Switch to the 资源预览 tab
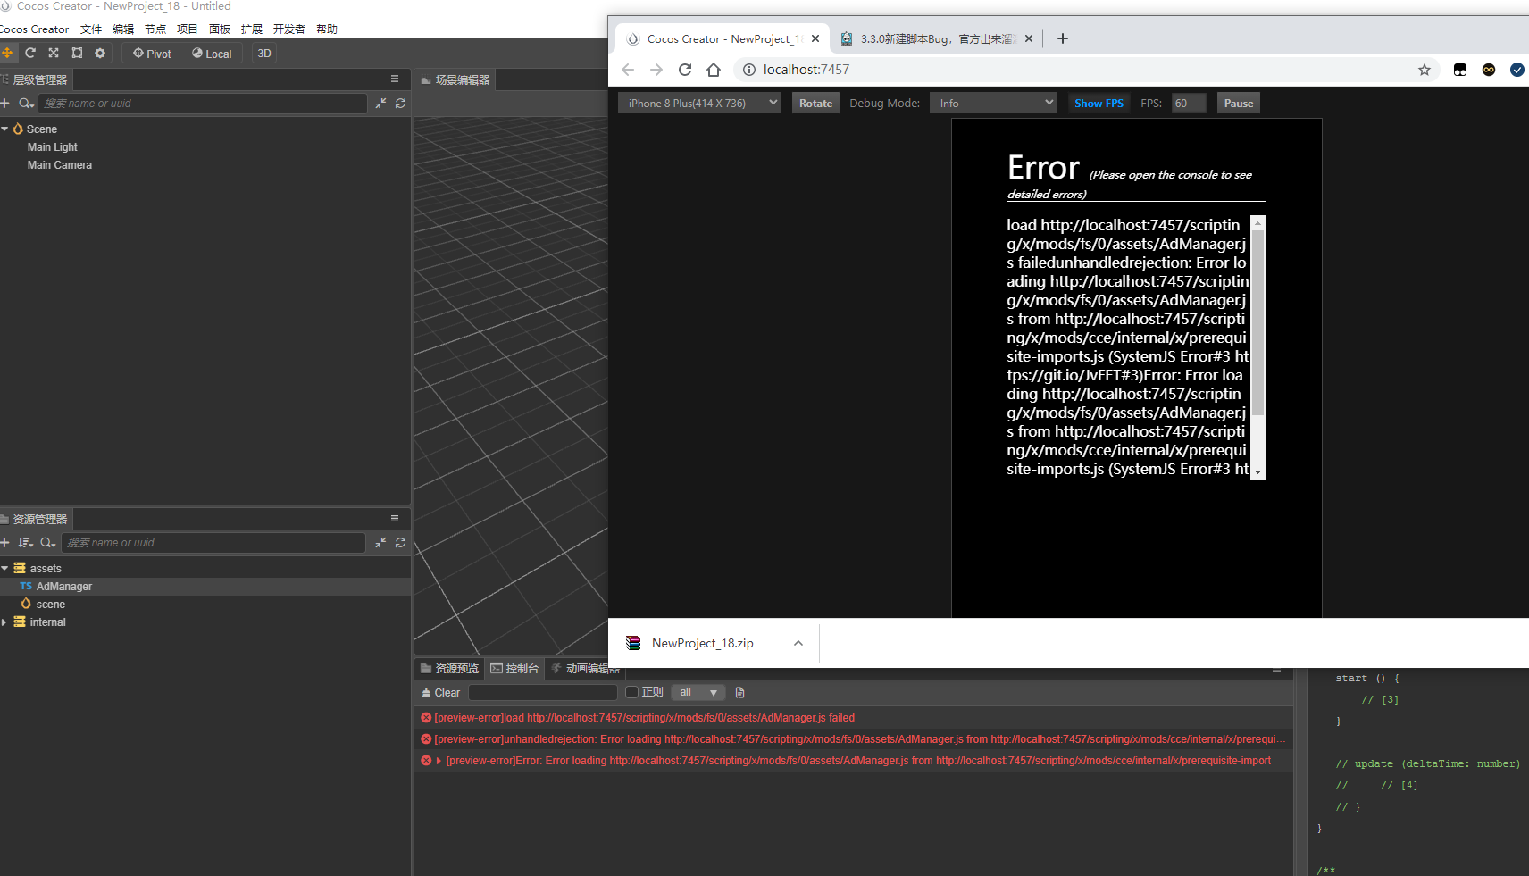The width and height of the screenshot is (1529, 876). 450,669
